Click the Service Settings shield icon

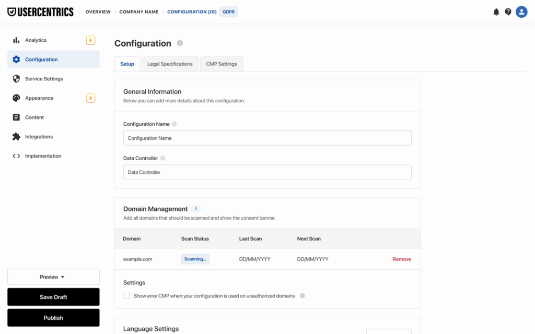(x=16, y=79)
